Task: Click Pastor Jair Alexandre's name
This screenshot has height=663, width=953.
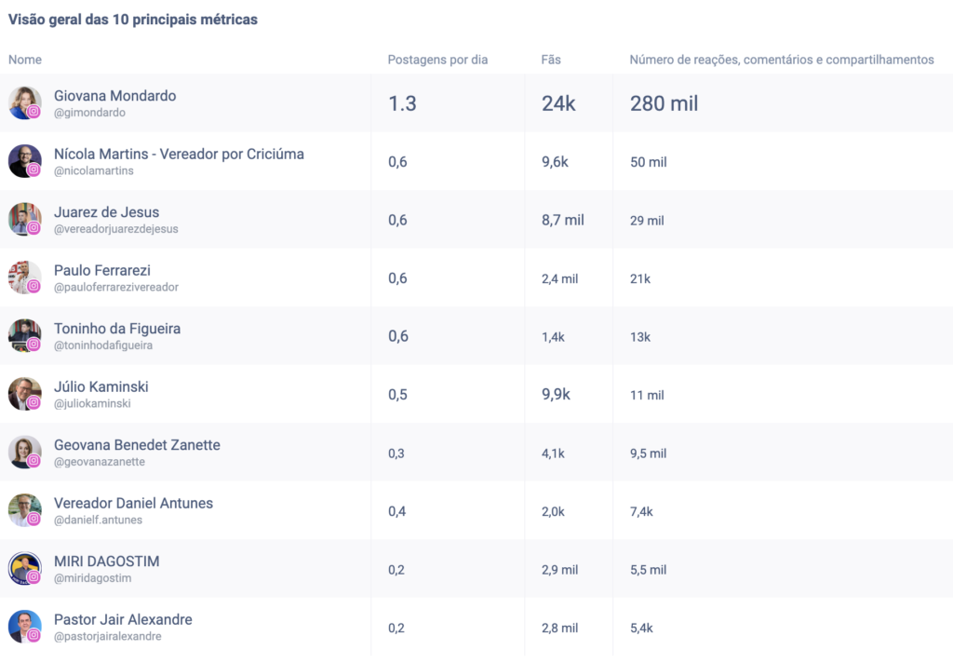Action: [123, 619]
